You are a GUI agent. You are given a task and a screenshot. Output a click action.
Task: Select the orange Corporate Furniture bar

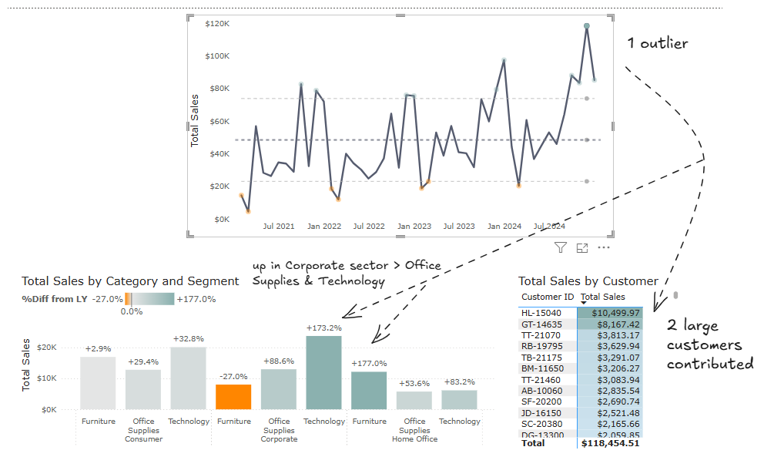pos(233,396)
